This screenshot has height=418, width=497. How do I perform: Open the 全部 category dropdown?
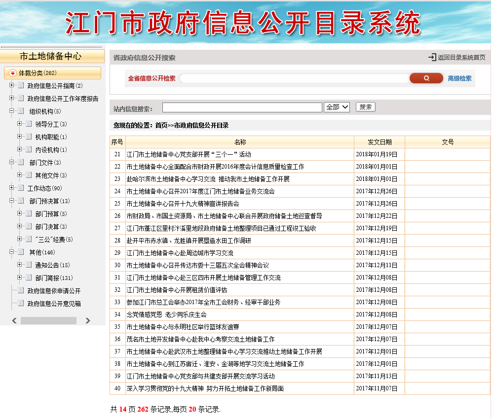click(337, 107)
